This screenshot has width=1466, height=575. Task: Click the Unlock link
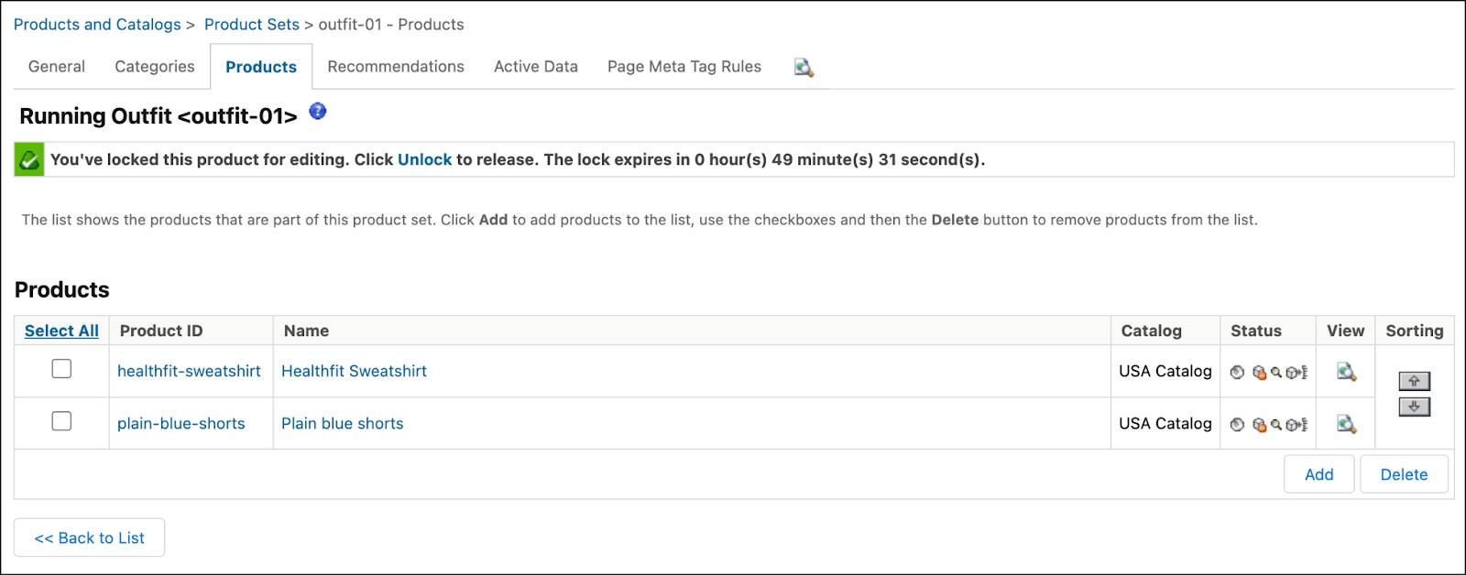tap(424, 159)
